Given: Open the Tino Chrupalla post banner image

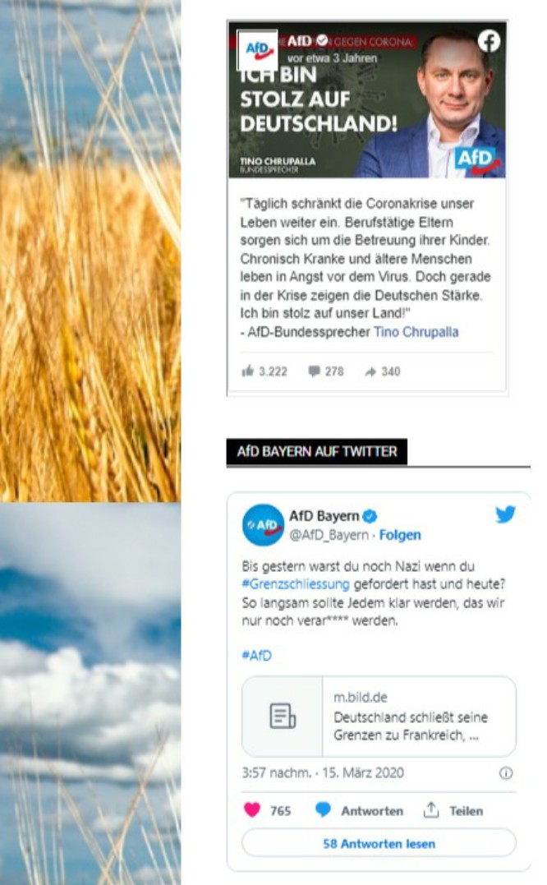Looking at the screenshot, I should coord(367,100).
